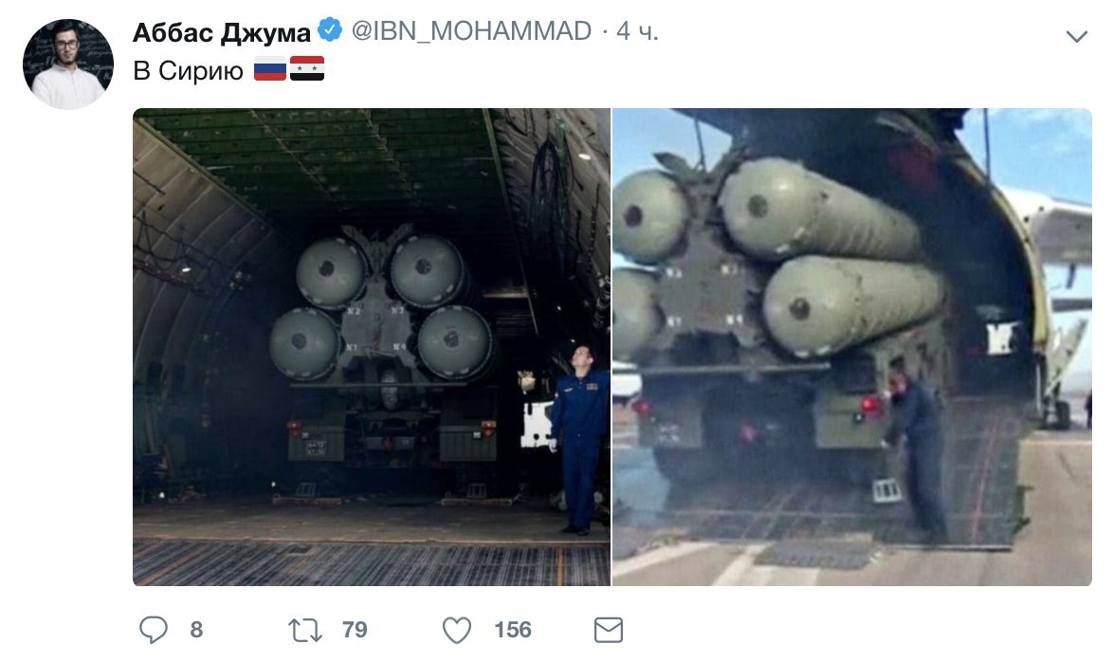Click the retweet count 79
The image size is (1113, 662).
tap(355, 630)
